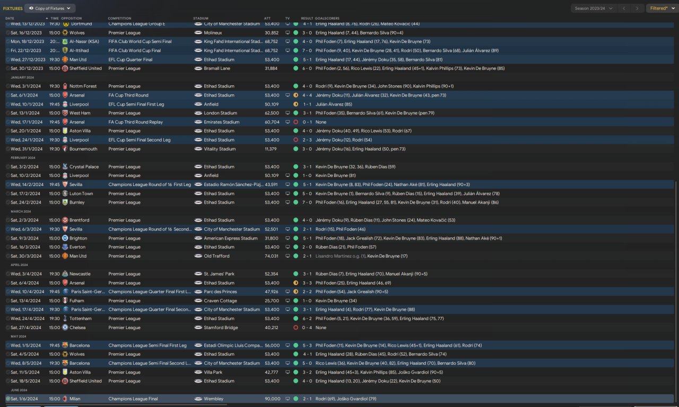Image resolution: width=679 pixels, height=407 pixels.
Task: Click the stadium icon beside Wembley
Action: (198, 399)
